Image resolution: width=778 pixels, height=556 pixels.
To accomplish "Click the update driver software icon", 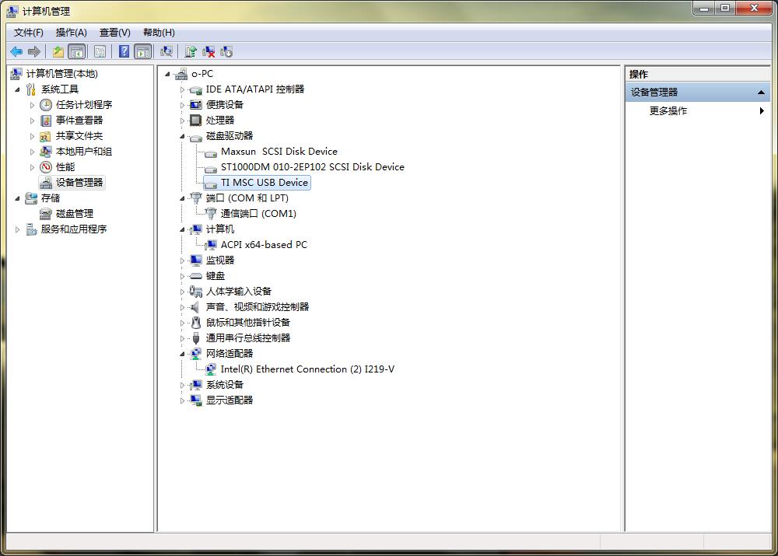I will point(191,51).
